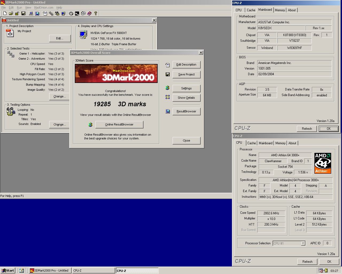The image size is (342, 274).
Task: Click Refresh in upper CPU-Z window
Action: 307,129
